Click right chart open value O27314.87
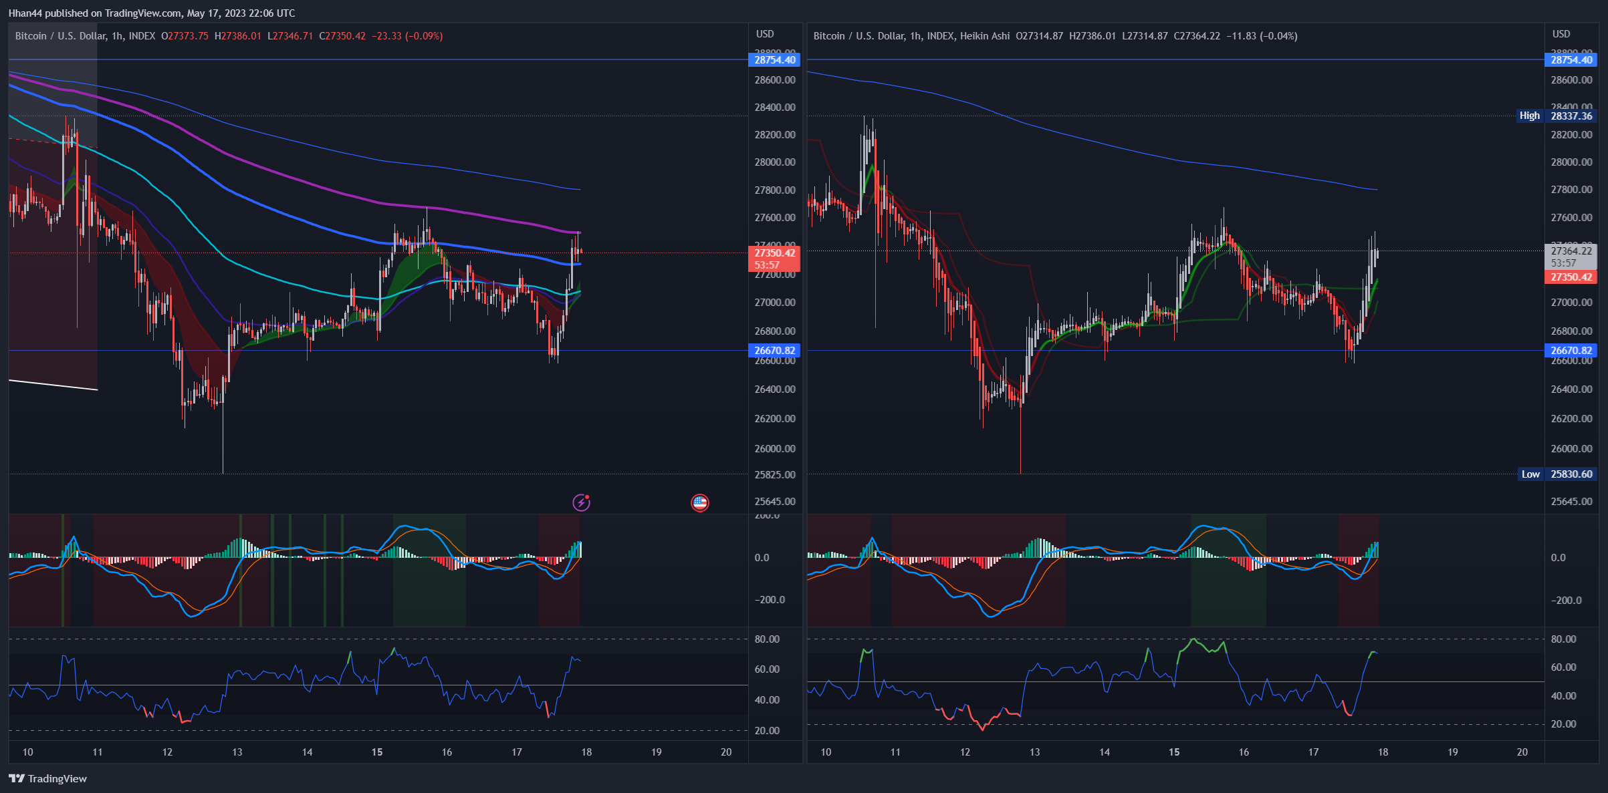 pos(1040,36)
